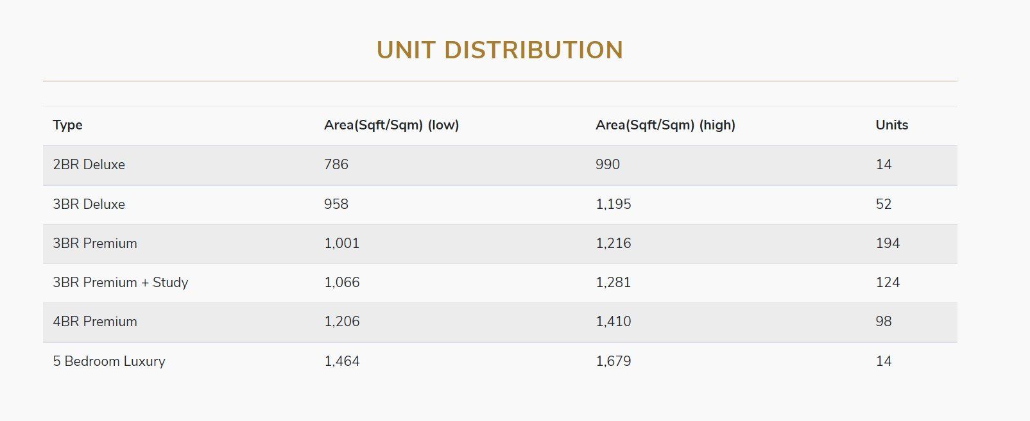Click the Area(Sqft/Sqm) (high) column header

(665, 125)
